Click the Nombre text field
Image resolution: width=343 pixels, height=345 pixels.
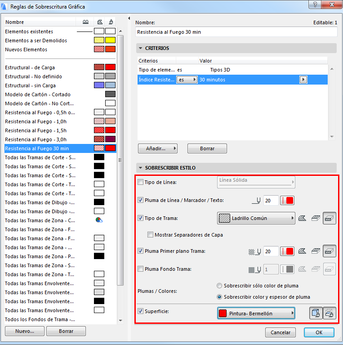click(x=236, y=32)
